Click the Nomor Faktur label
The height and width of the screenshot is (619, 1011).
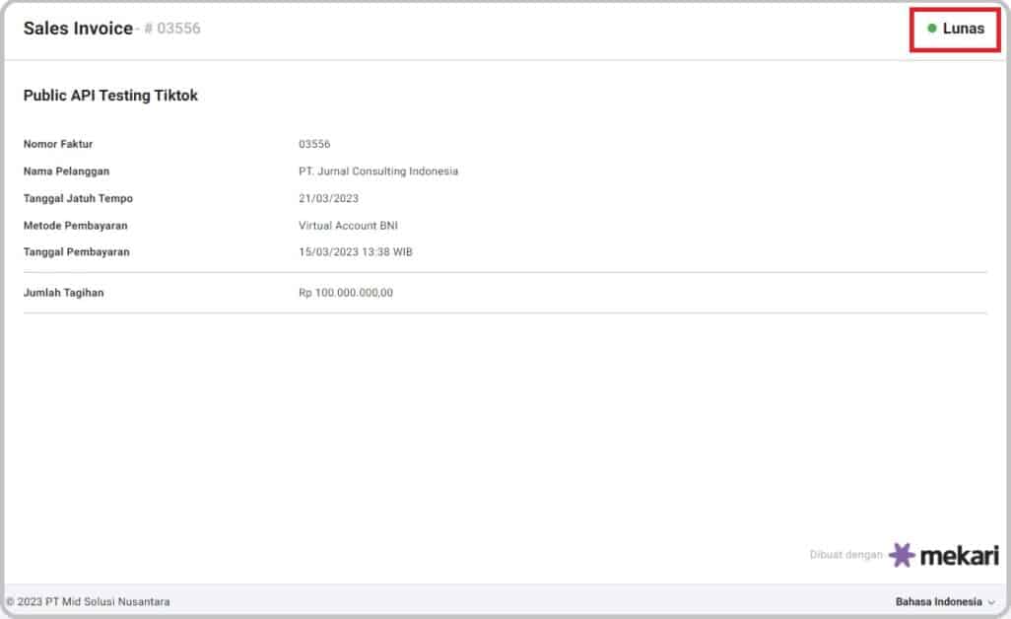[x=58, y=144]
